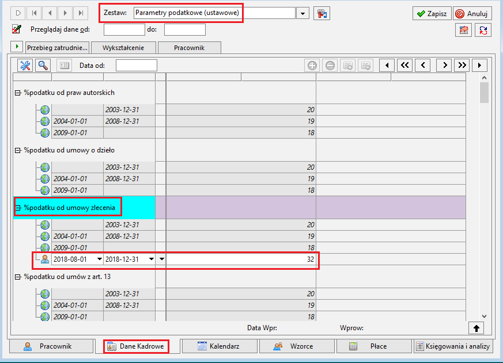This screenshot has width=503, height=363.
Task: Switch to Wykształcenie tab
Action: point(123,48)
